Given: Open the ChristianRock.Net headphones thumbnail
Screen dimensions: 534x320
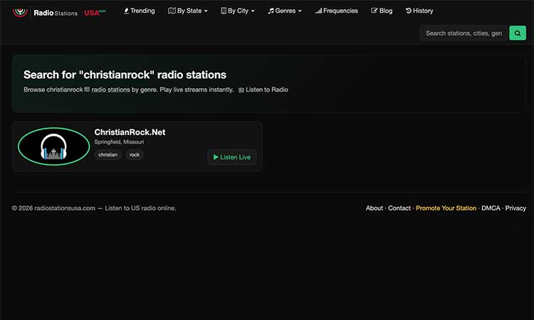Looking at the screenshot, I should [54, 146].
